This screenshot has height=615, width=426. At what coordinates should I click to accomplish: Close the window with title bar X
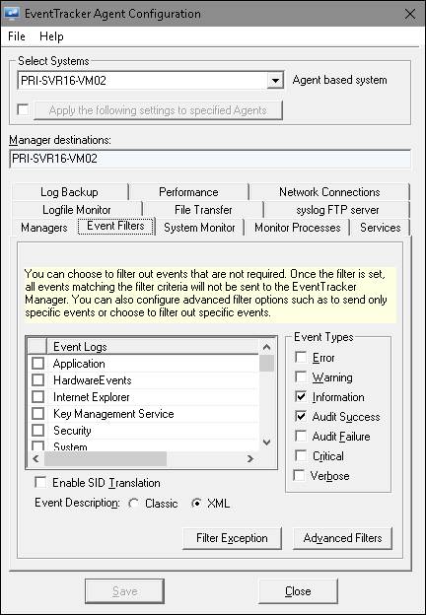(410, 14)
